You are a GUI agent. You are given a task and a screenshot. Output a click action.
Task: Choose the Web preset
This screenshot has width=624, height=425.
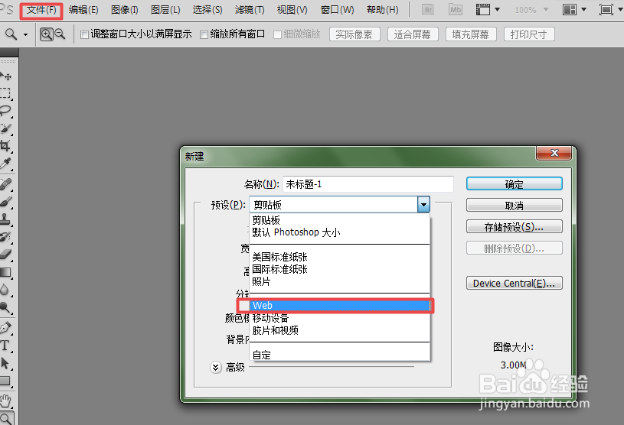(x=340, y=306)
